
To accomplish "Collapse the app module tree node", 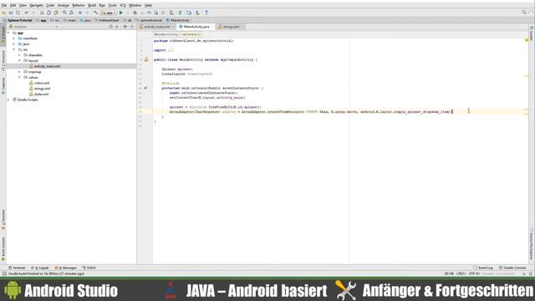I will tap(8, 33).
